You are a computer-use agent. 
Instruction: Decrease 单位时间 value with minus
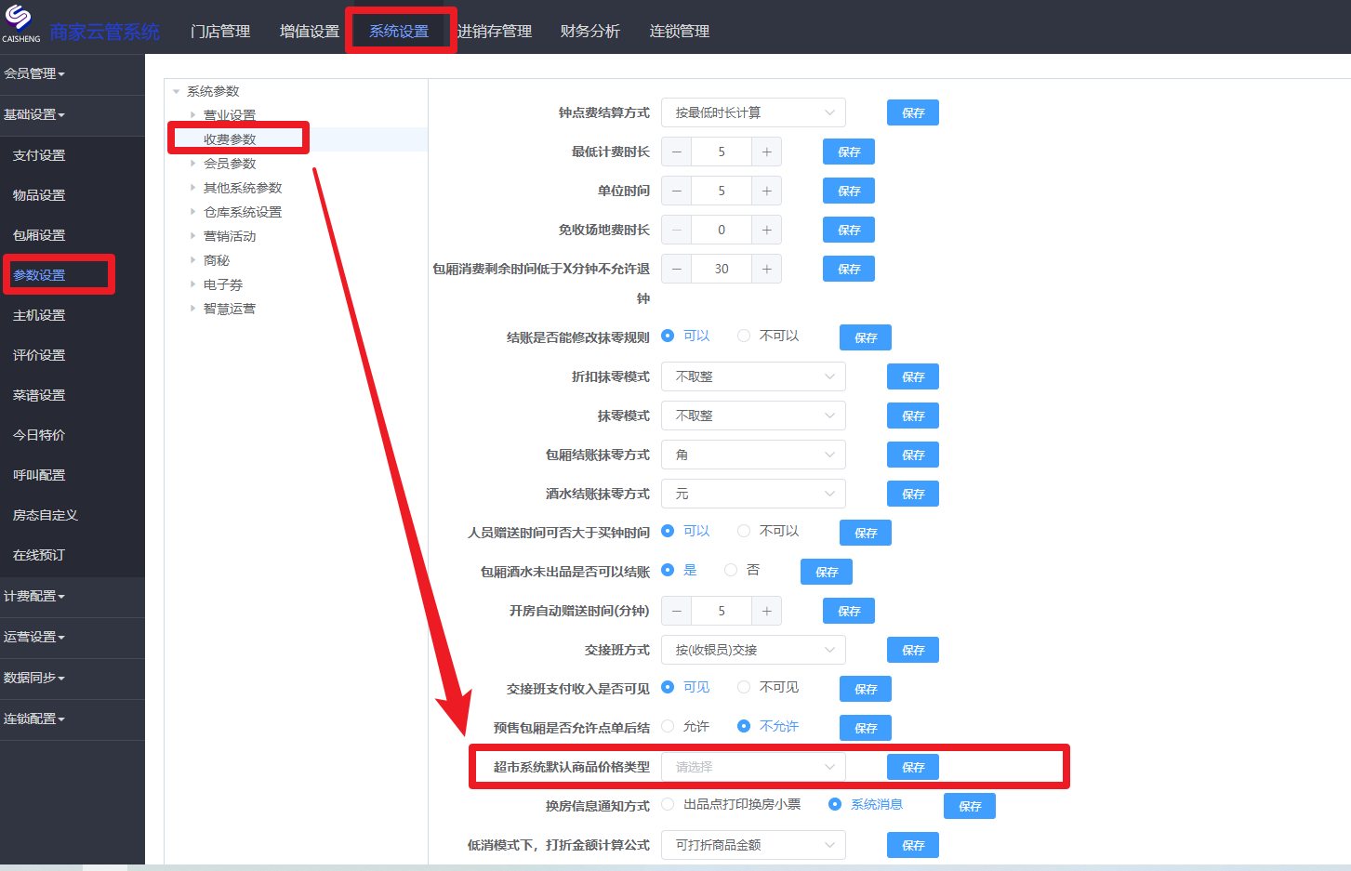pos(676,191)
